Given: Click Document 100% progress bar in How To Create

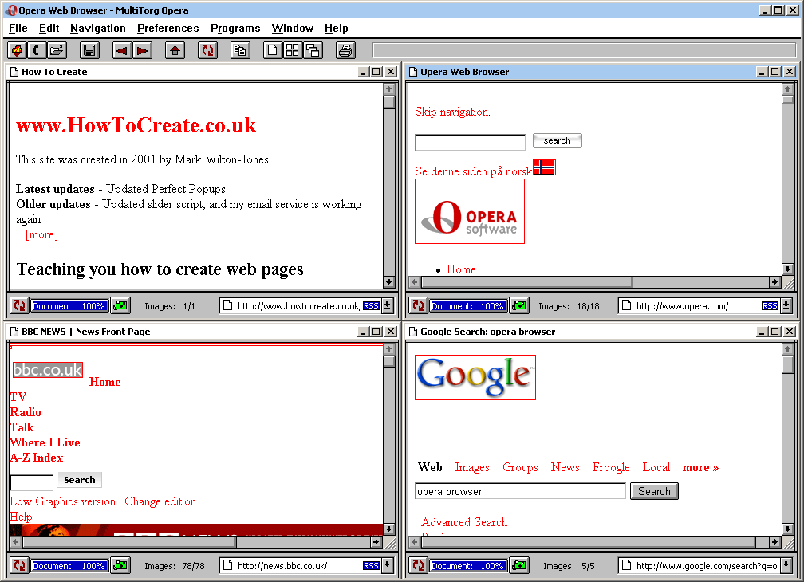Looking at the screenshot, I should [x=69, y=306].
